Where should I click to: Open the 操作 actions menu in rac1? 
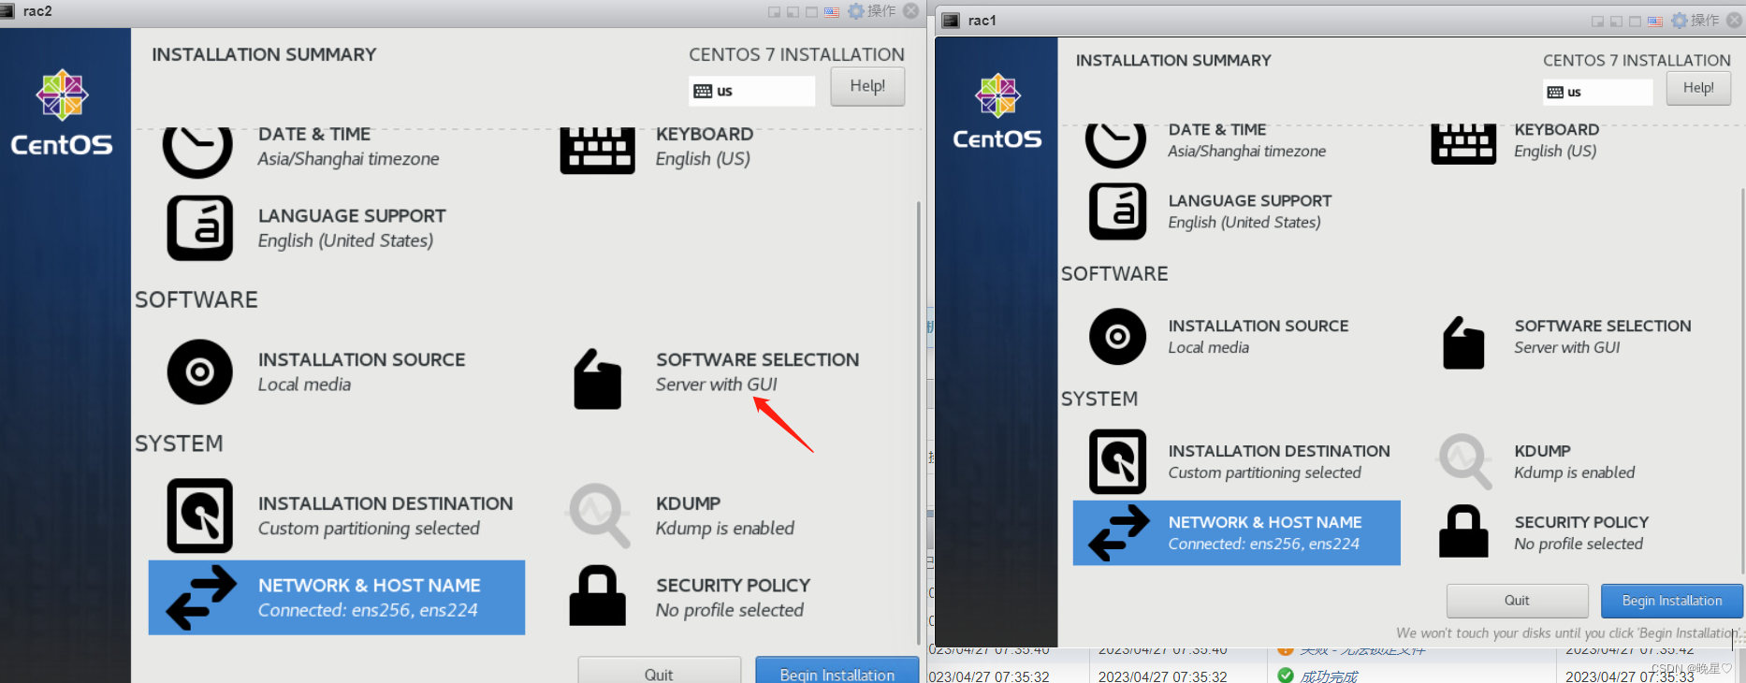[1695, 21]
